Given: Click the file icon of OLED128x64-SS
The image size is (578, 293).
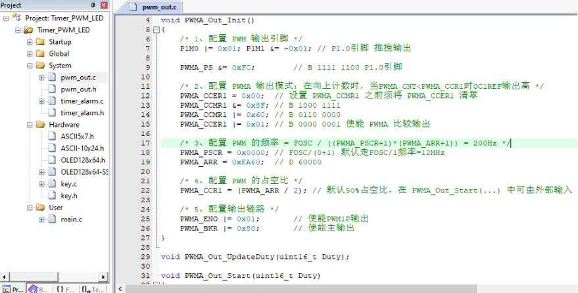Looking at the screenshot, I should (x=53, y=172).
